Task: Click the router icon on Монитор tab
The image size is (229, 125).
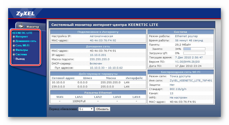Action: 21,26
